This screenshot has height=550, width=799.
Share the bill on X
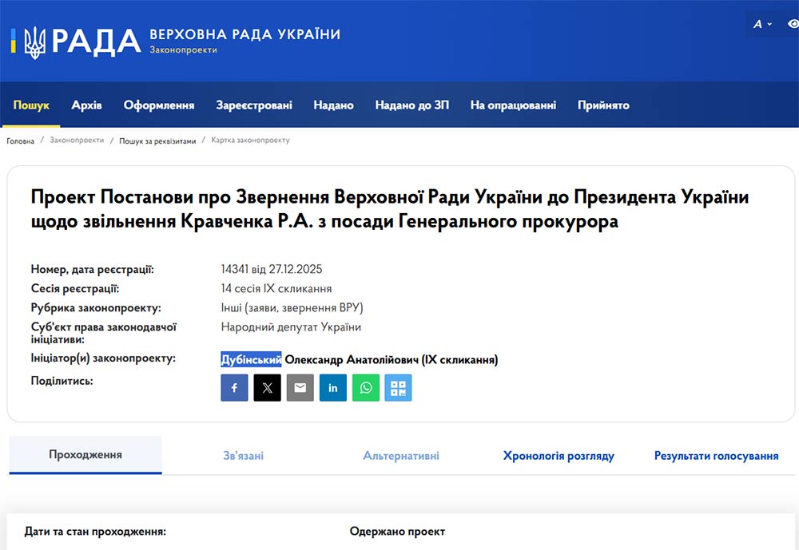(267, 388)
